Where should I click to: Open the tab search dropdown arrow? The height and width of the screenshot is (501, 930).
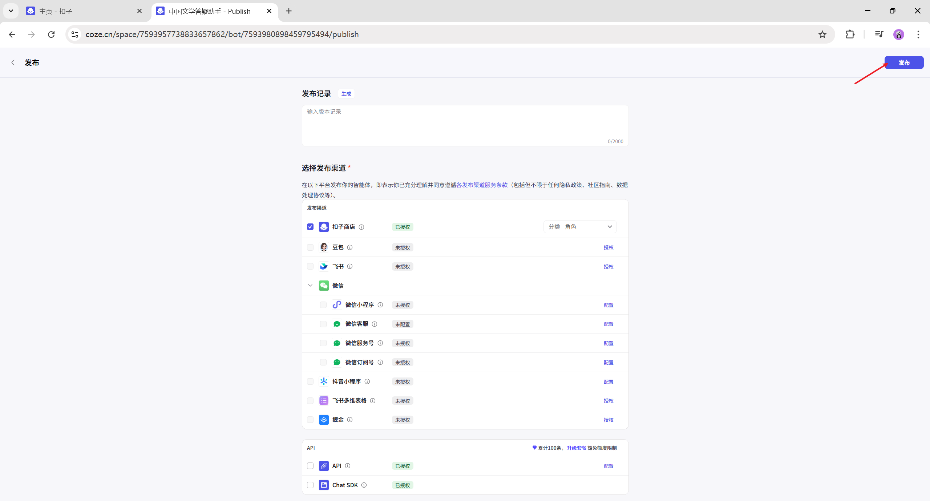(x=11, y=11)
